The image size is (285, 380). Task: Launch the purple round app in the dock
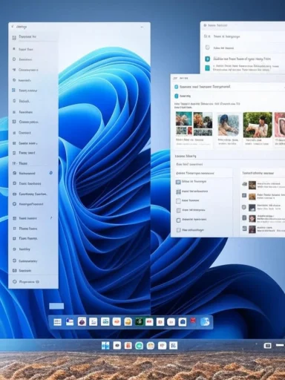pos(82,321)
